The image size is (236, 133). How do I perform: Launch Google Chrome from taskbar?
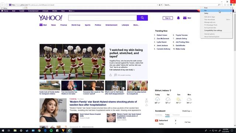click(39, 130)
